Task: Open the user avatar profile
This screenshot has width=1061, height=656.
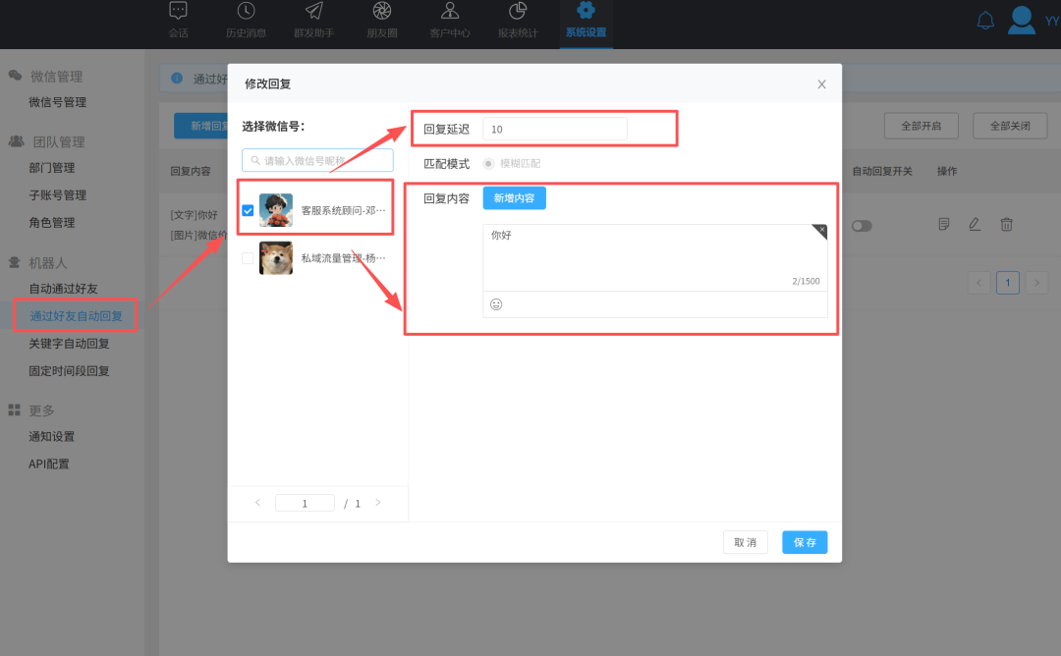Action: [1021, 21]
